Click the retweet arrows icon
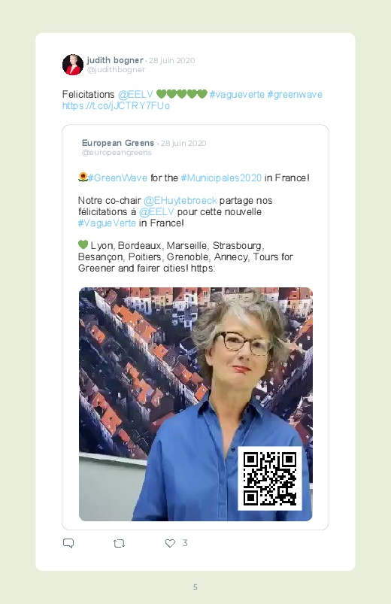This screenshot has width=391, height=604. [119, 544]
